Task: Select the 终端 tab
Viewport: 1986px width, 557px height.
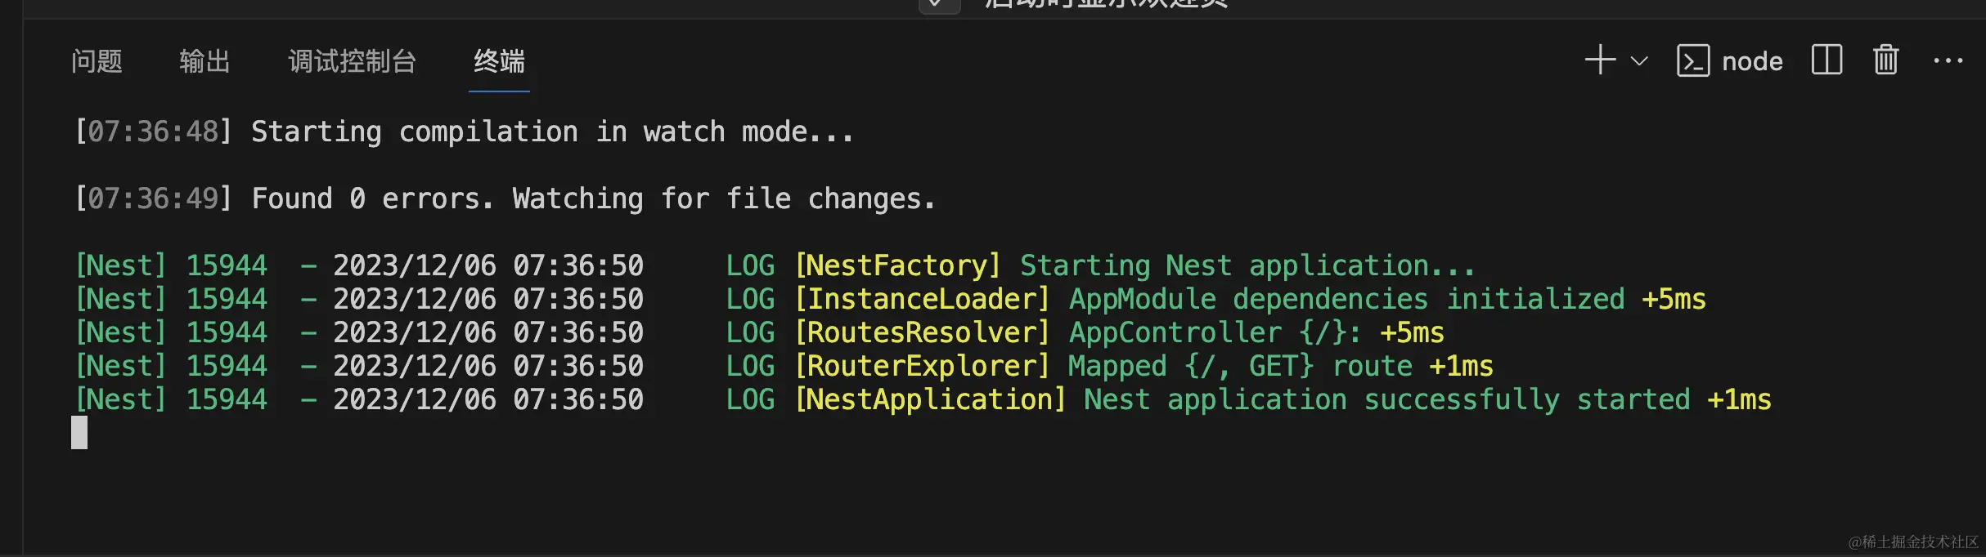Action: pos(499,61)
